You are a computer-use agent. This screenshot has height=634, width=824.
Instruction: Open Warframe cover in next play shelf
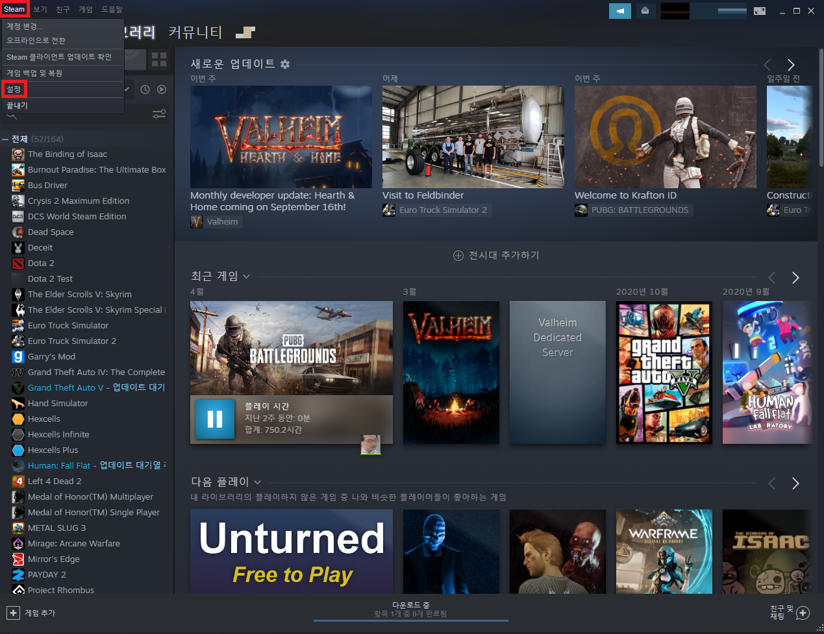(664, 552)
